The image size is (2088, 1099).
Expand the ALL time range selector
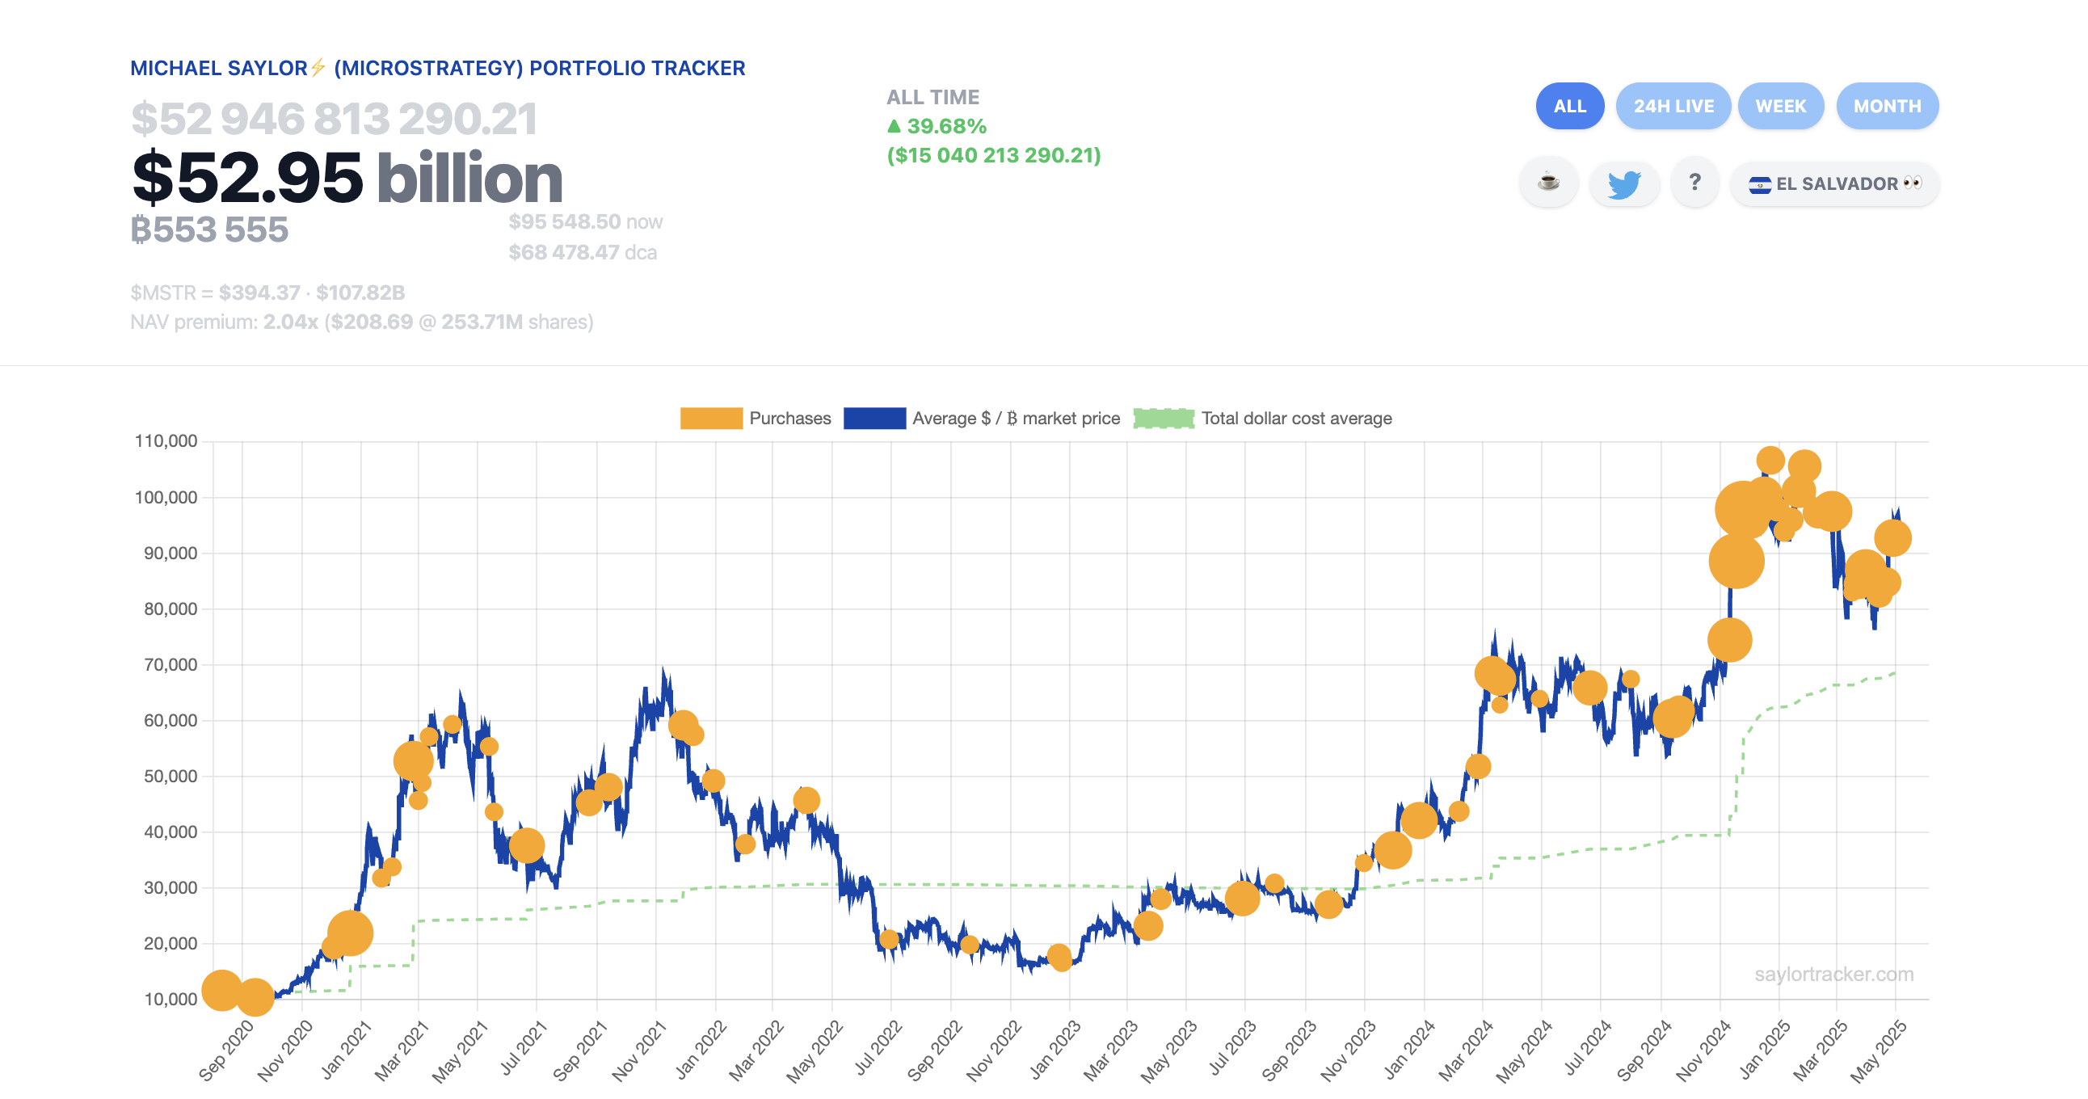tap(1569, 105)
